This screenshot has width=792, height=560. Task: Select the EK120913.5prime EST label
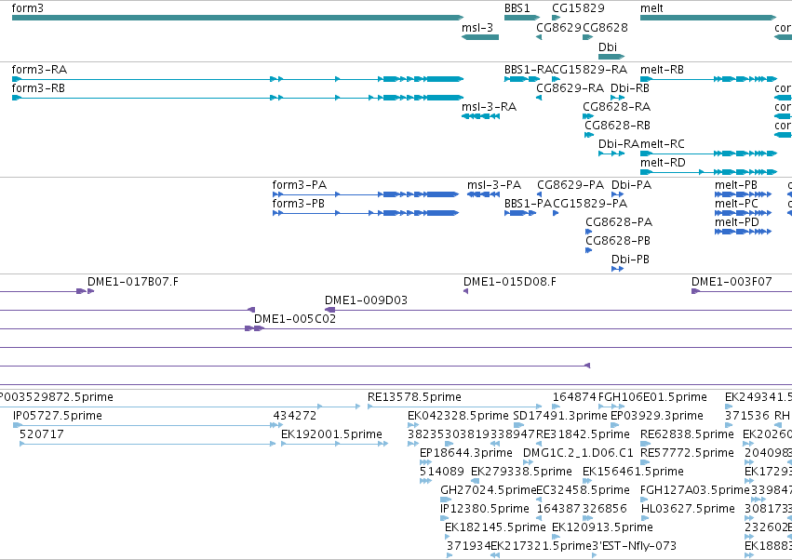tap(602, 528)
